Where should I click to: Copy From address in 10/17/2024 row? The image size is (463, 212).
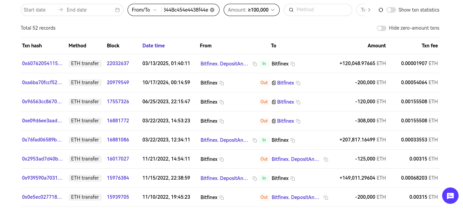222,83
